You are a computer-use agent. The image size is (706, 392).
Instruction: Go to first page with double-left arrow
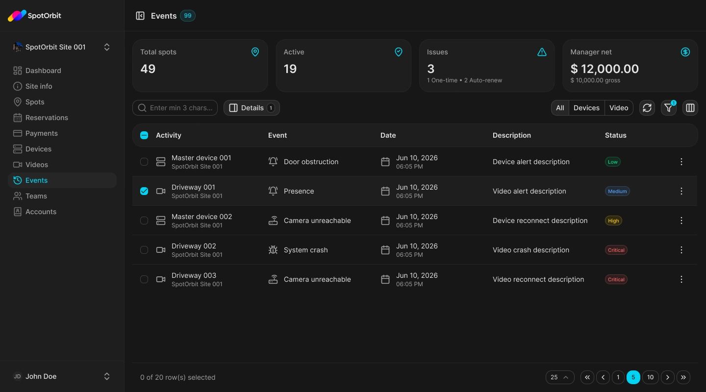click(587, 377)
